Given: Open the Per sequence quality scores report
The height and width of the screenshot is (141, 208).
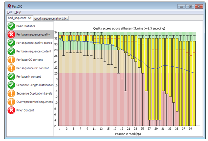Looking at the screenshot, I should tap(30, 43).
